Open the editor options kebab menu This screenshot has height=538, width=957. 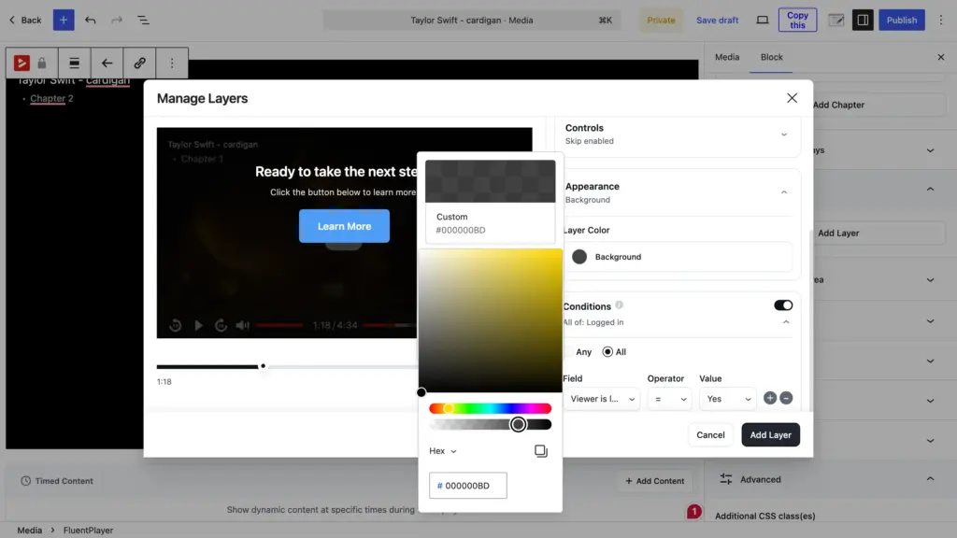(x=940, y=21)
